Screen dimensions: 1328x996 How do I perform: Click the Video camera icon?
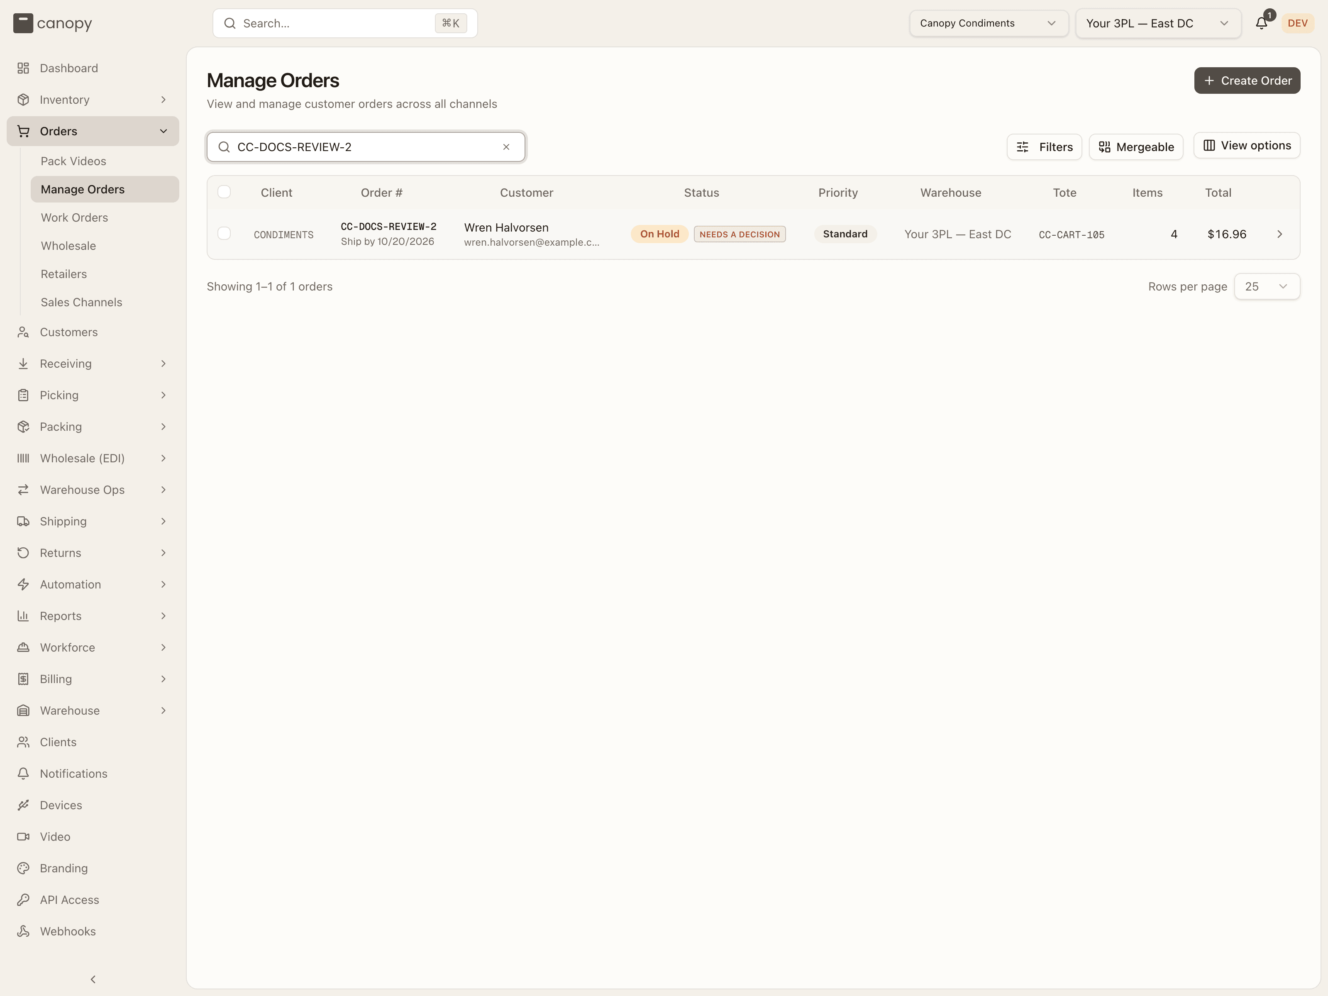[23, 836]
